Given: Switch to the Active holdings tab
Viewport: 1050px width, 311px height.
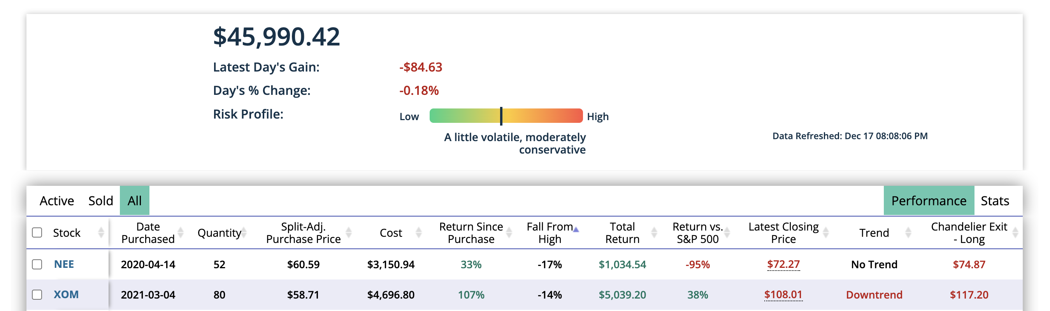Looking at the screenshot, I should (57, 201).
